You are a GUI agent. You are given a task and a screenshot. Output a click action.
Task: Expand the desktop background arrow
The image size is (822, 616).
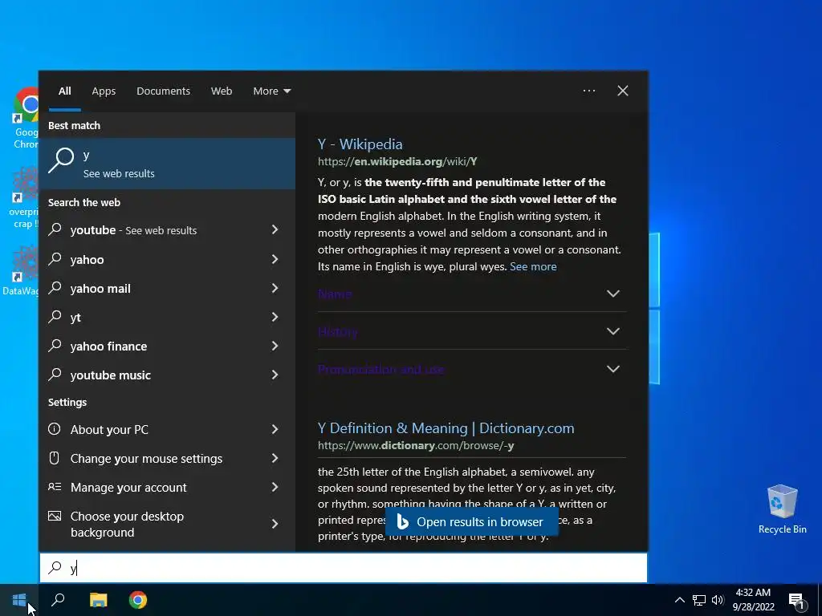(275, 523)
